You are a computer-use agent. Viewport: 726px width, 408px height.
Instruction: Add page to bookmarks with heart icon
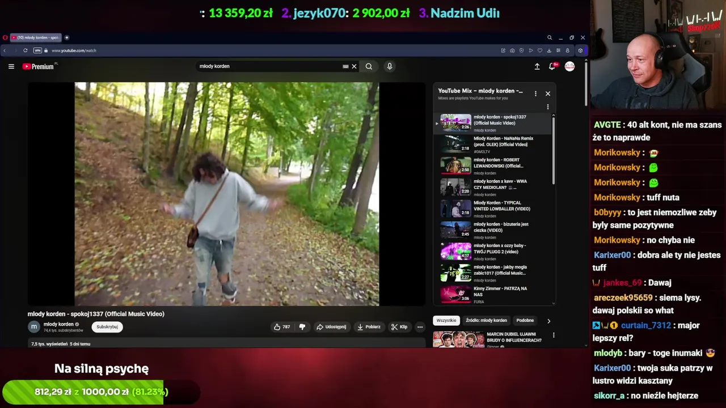pyautogui.click(x=539, y=50)
